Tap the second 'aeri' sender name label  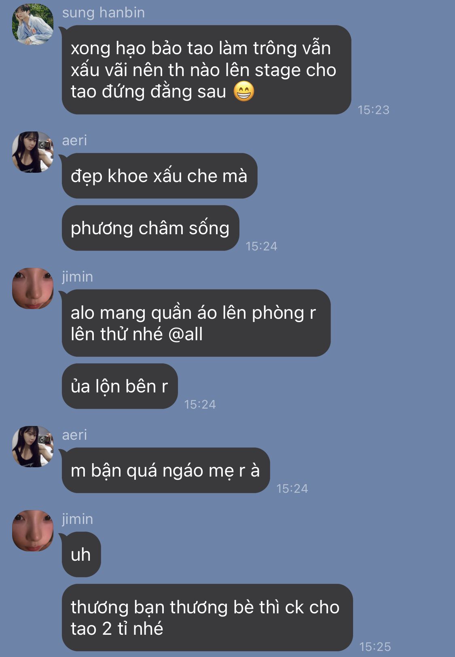coord(74,435)
